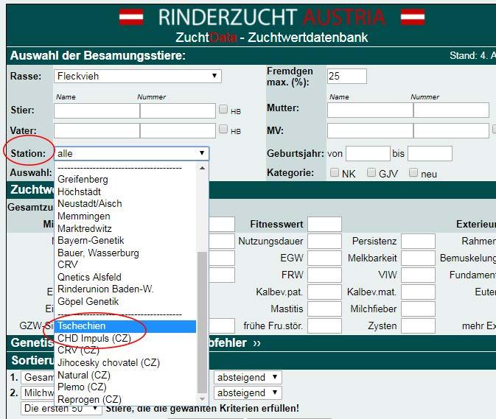Click the FRW input field
Image resolution: width=496 pixels, height=419 pixels.
[x=324, y=275]
